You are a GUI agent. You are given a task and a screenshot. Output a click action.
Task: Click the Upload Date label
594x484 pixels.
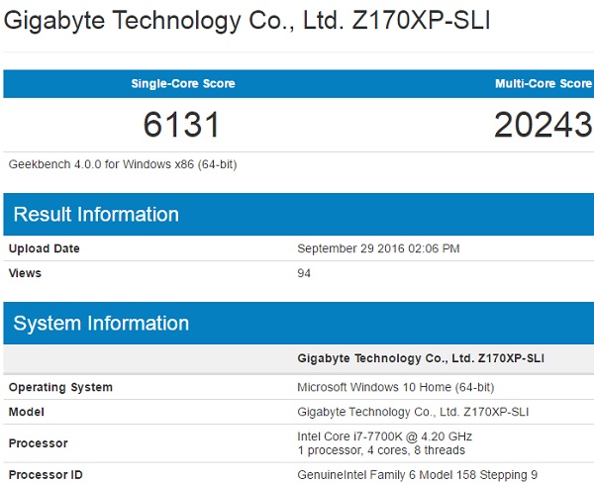point(45,248)
